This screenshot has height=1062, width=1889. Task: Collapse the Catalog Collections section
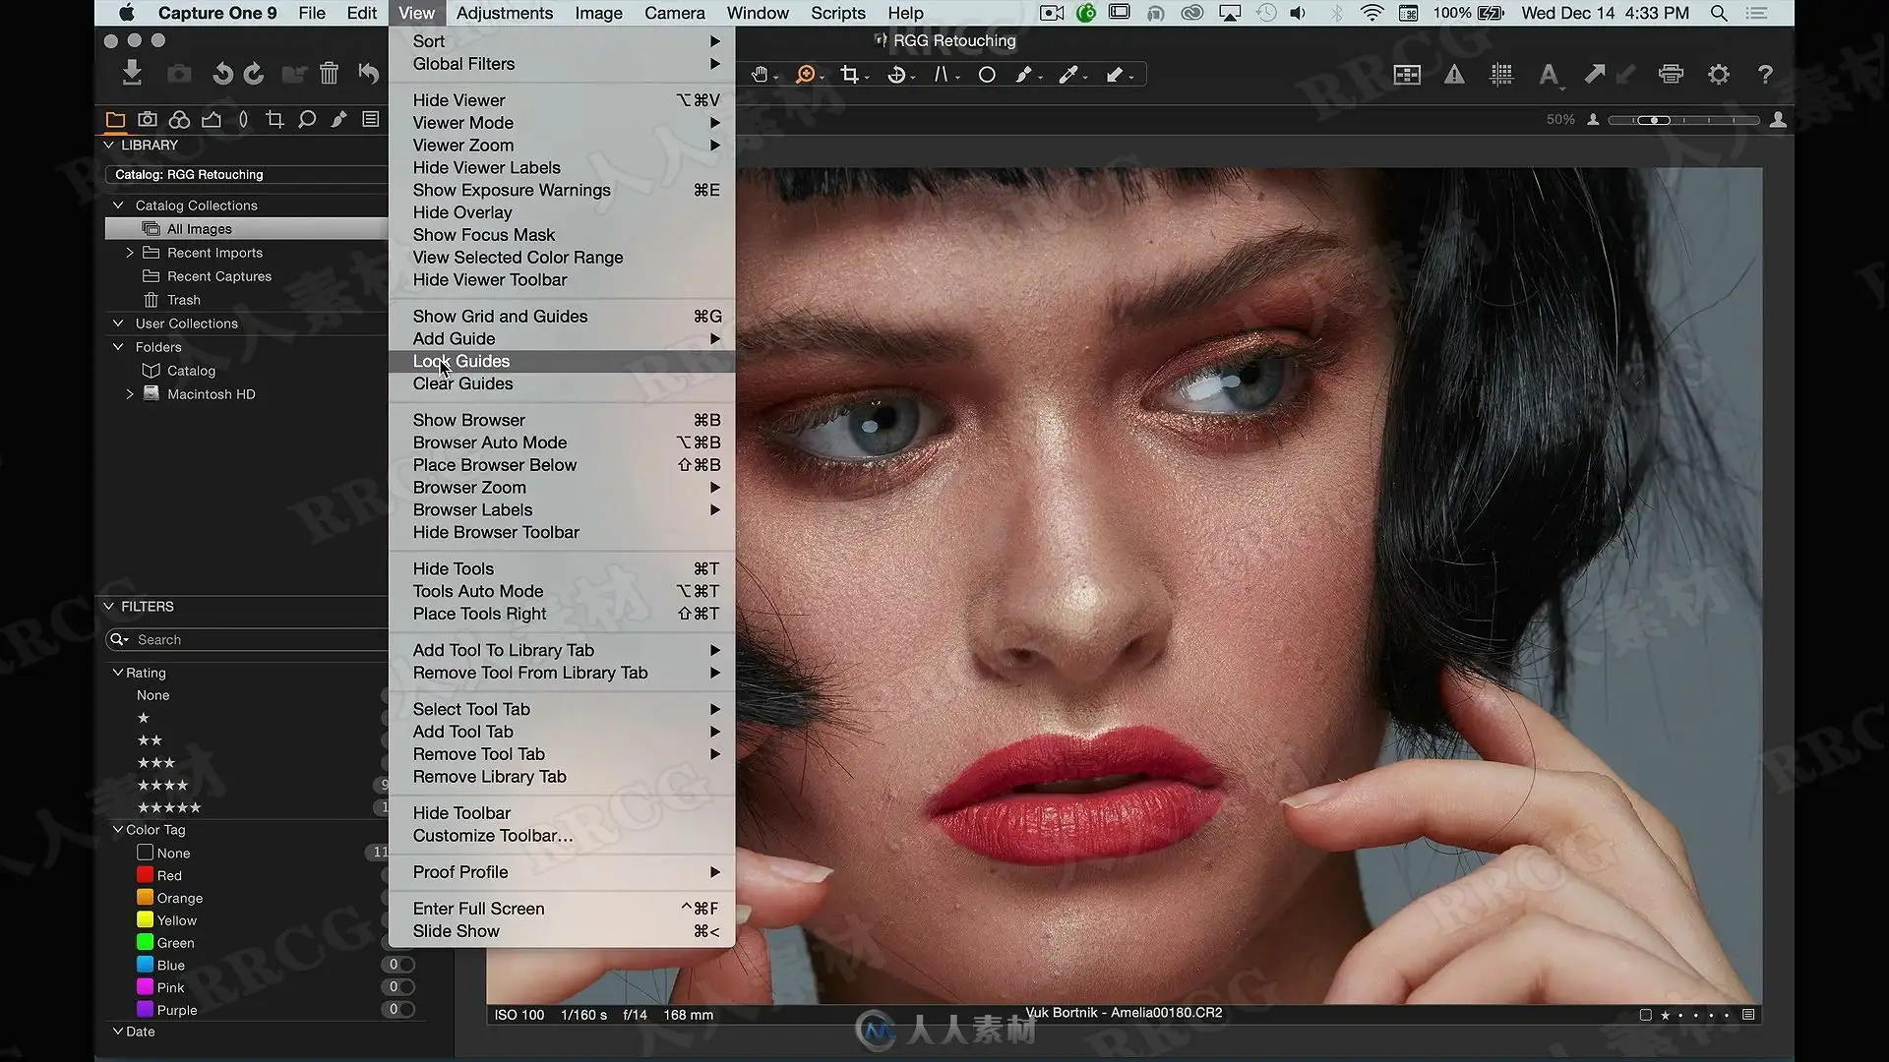119,206
